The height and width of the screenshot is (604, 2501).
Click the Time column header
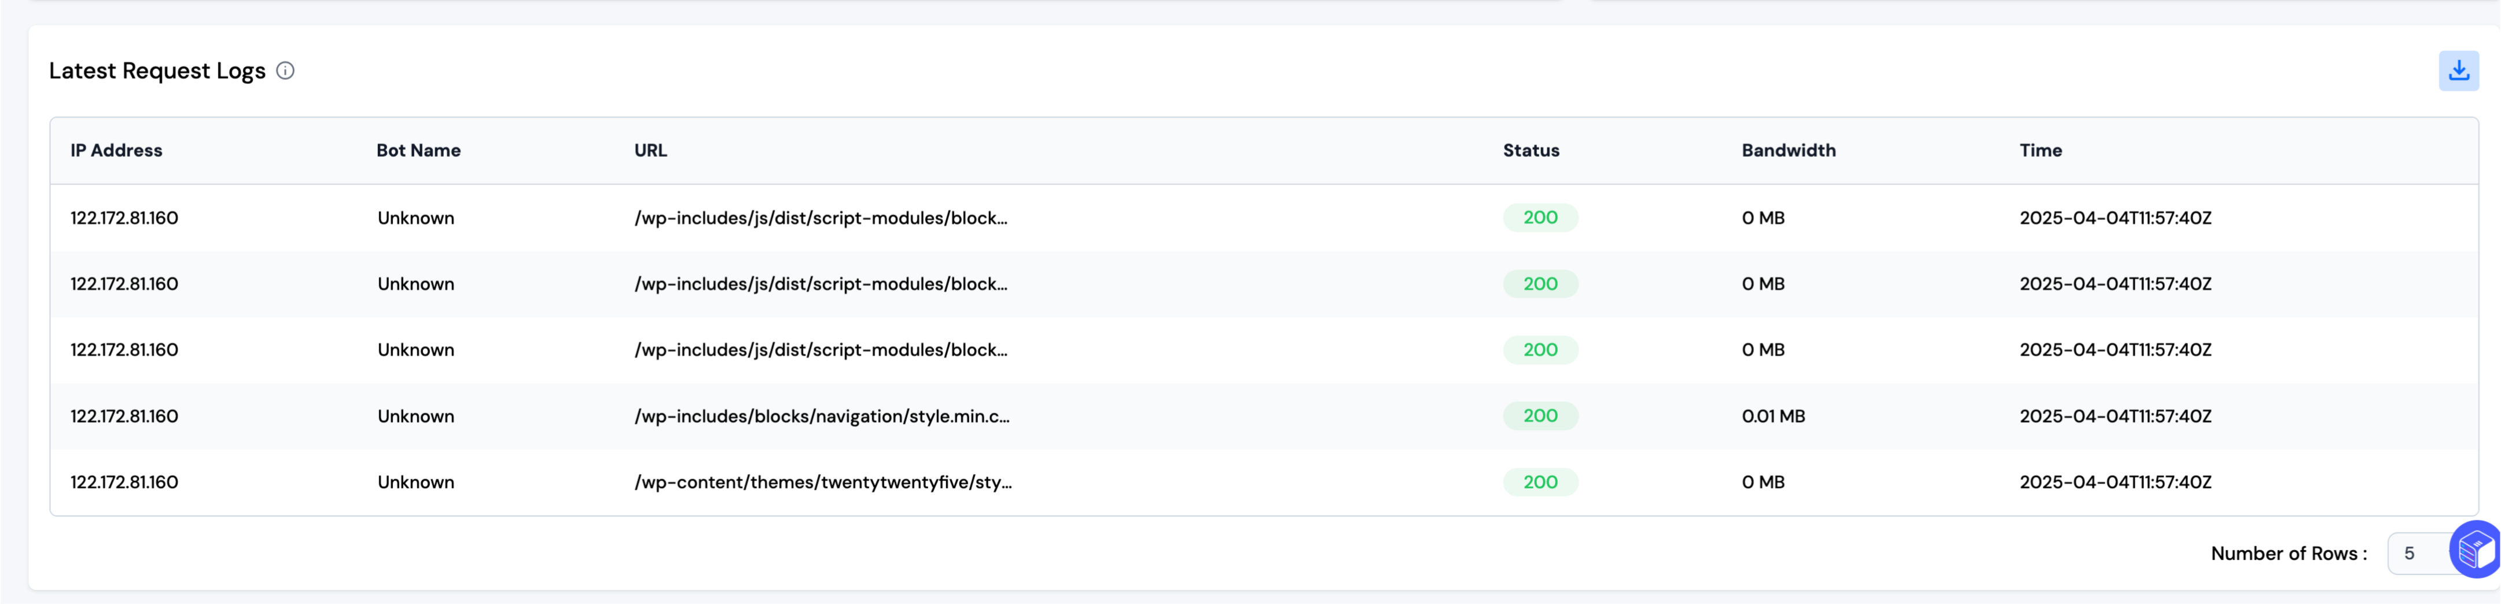click(2040, 150)
